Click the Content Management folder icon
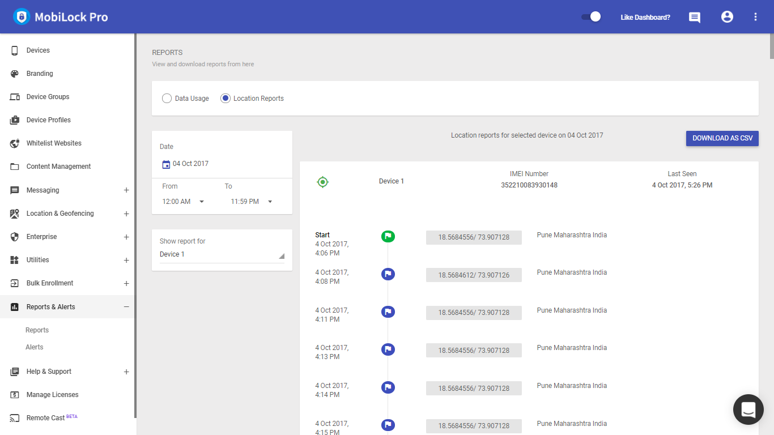The height and width of the screenshot is (435, 774). pyautogui.click(x=15, y=167)
